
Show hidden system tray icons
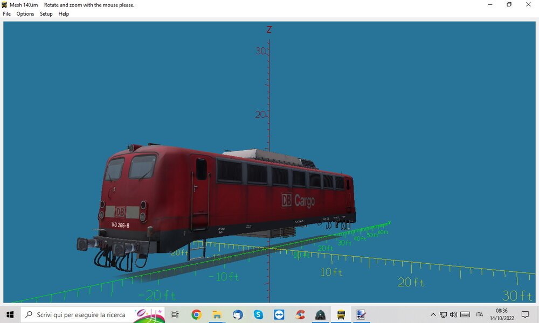433,314
